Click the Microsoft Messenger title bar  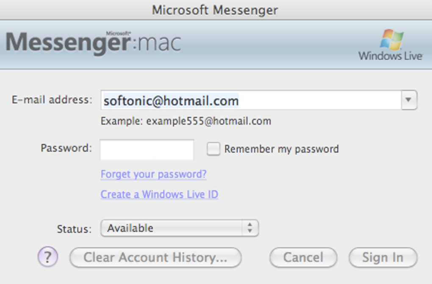215,10
